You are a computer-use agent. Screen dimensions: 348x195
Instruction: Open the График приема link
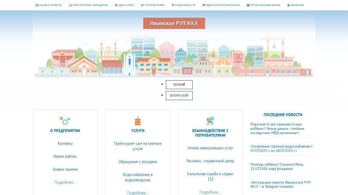[x=65, y=169]
